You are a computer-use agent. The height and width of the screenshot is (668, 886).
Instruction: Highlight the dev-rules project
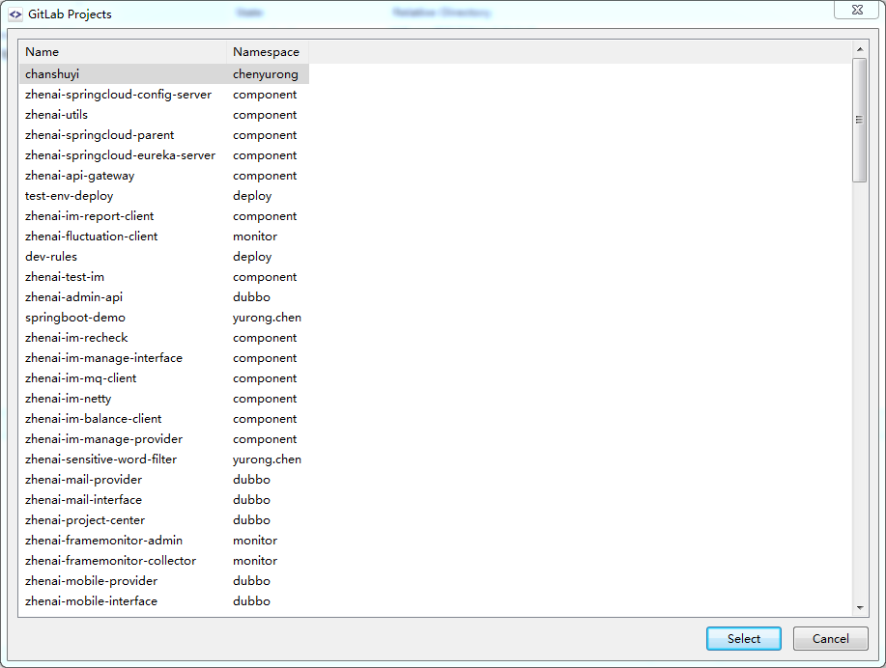click(51, 257)
